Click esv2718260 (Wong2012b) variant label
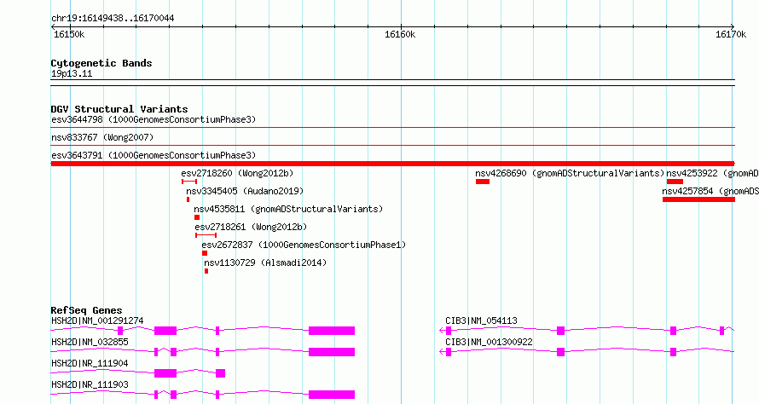Screen dimensions: 759x404 tap(237, 173)
